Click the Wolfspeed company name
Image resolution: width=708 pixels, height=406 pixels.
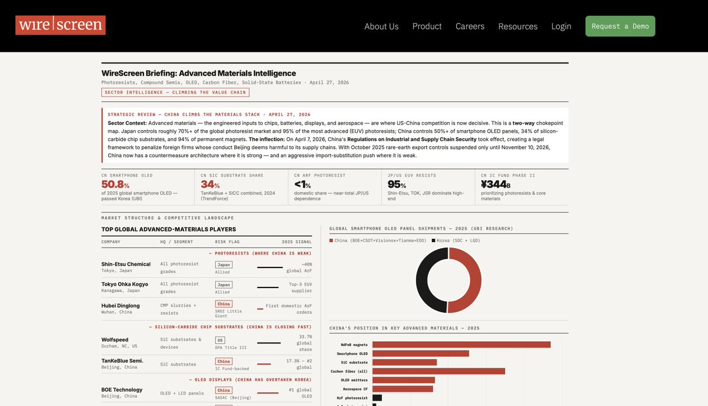click(x=114, y=339)
